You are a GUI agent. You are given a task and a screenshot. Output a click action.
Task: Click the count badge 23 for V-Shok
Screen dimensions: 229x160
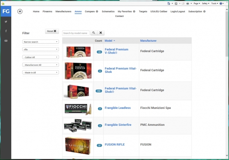click(99, 52)
